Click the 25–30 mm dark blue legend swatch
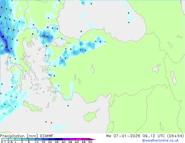The width and height of the screenshot is (185, 143). pyautogui.click(x=59, y=139)
